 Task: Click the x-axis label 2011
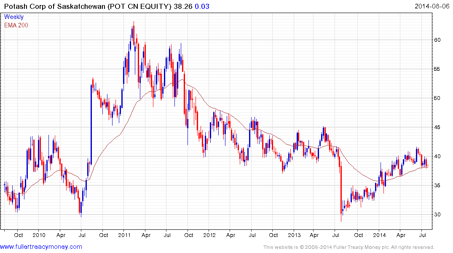pos(124,235)
